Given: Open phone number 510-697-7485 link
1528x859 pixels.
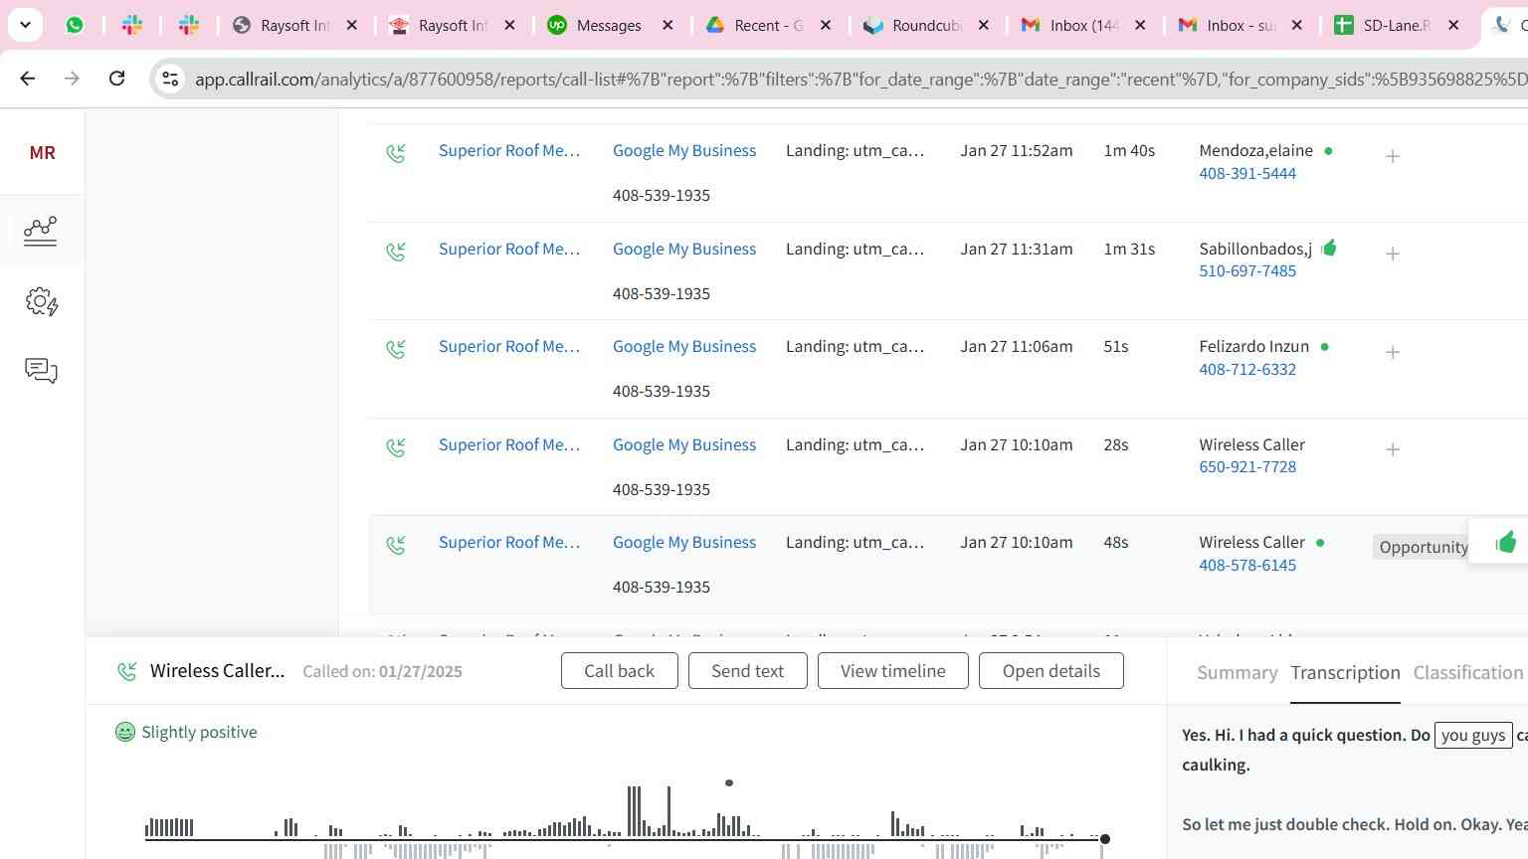Looking at the screenshot, I should coord(1247,270).
